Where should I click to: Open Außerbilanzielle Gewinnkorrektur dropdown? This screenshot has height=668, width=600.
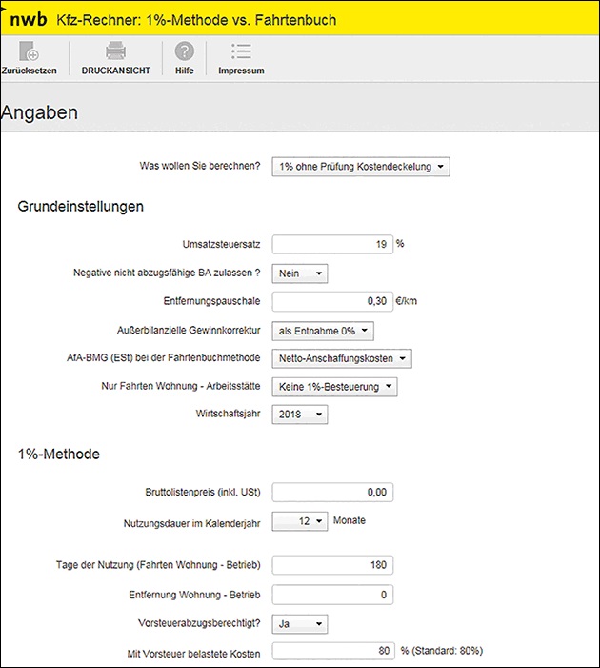tap(323, 331)
